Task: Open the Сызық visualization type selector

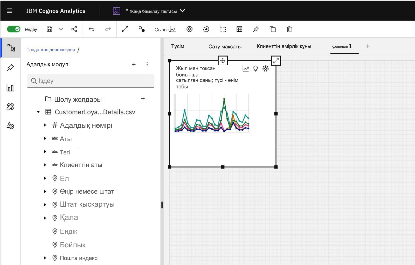Action: 165,29
